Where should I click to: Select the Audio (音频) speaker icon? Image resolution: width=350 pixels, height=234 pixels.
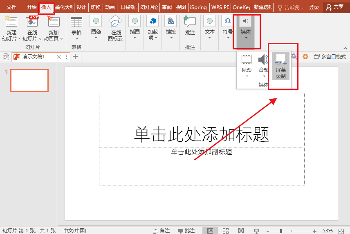click(263, 60)
